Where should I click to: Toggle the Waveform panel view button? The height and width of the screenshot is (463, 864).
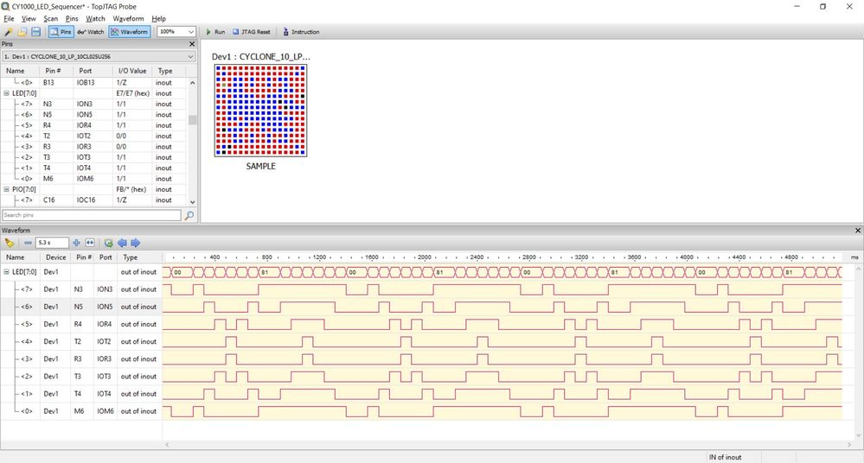coord(130,32)
